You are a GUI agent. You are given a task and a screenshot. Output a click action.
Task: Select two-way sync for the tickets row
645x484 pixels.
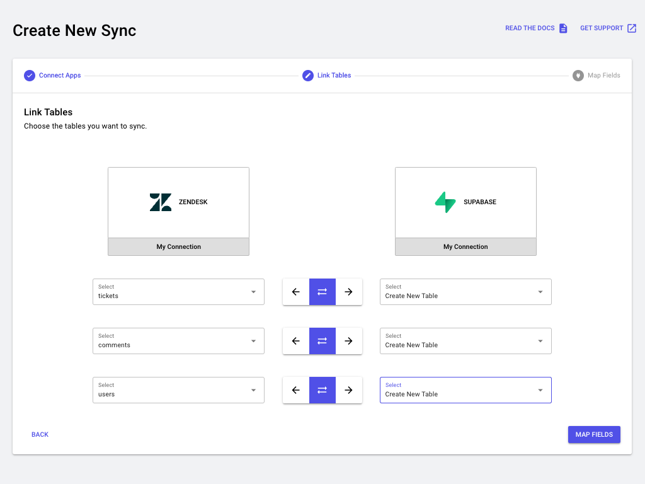coord(322,292)
